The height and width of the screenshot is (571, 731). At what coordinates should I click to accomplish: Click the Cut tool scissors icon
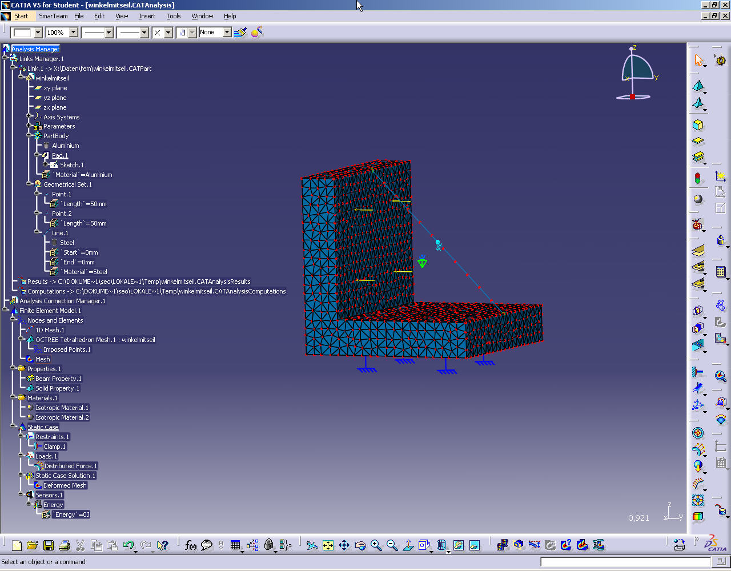(x=81, y=545)
